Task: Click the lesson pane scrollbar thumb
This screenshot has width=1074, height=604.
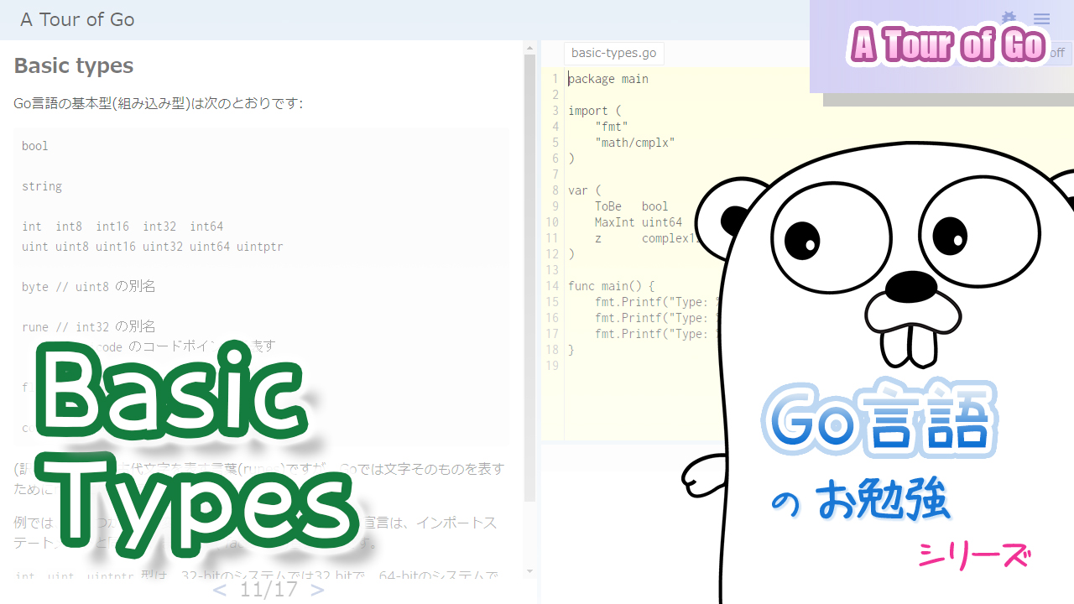Action: tap(529, 278)
